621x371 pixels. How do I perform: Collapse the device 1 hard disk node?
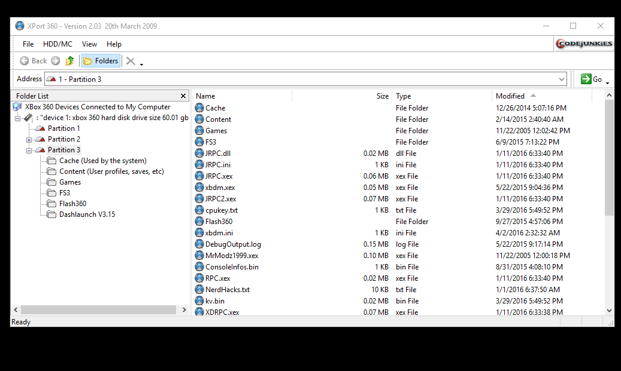tap(17, 118)
